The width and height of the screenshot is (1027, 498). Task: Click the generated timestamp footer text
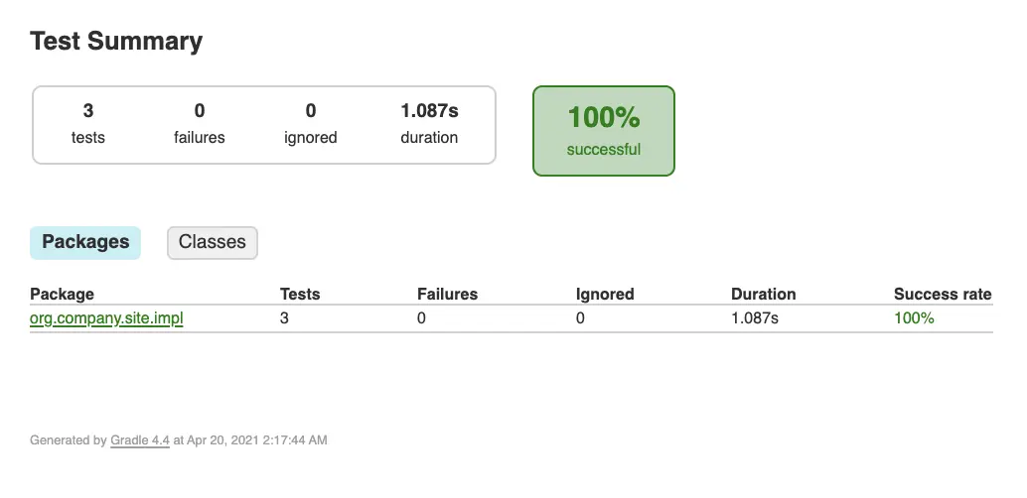pyautogui.click(x=179, y=440)
